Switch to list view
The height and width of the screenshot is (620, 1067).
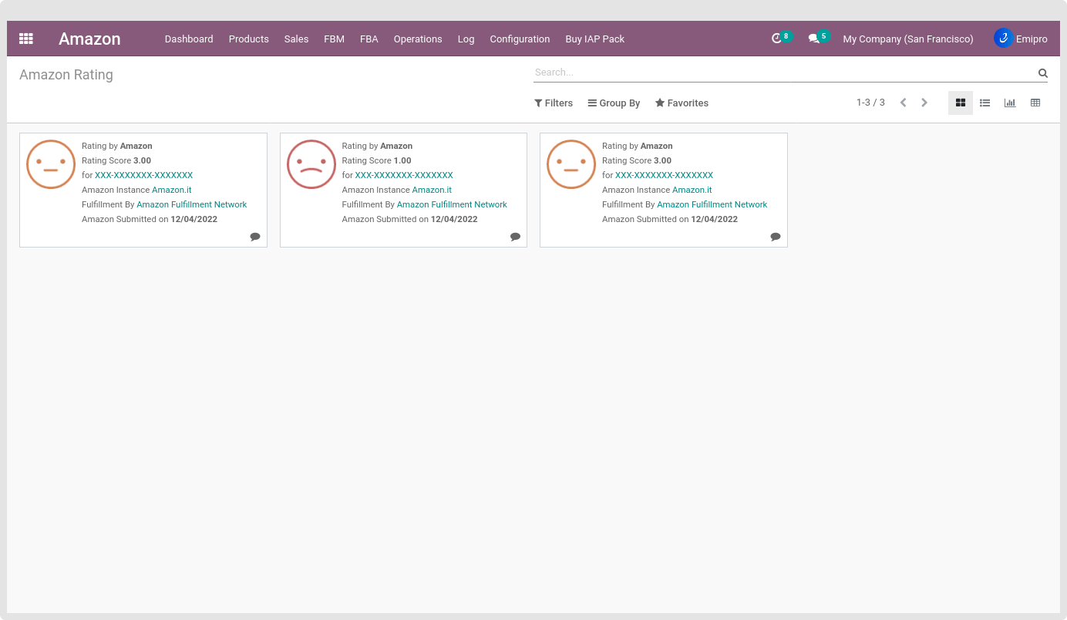point(985,103)
